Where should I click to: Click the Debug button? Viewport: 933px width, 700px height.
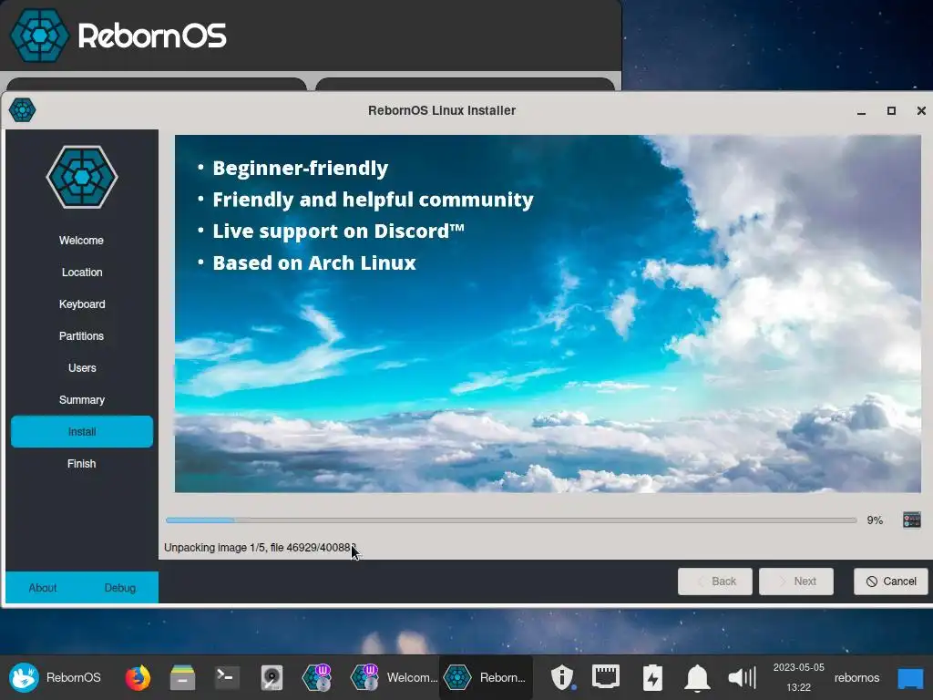[120, 588]
